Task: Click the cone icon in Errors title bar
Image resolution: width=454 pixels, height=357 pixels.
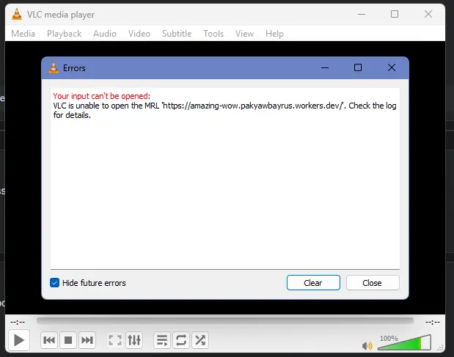Action: [54, 67]
